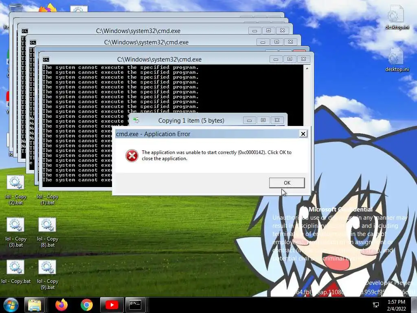Click OK in the Application Error dialog
Image resolution: width=417 pixels, height=313 pixels.
click(x=287, y=183)
